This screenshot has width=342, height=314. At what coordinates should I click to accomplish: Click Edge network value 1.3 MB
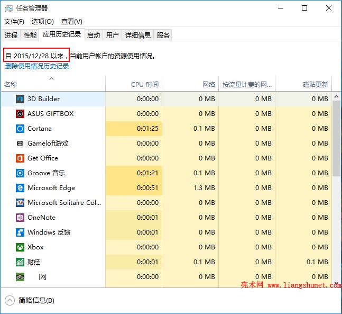click(x=204, y=188)
